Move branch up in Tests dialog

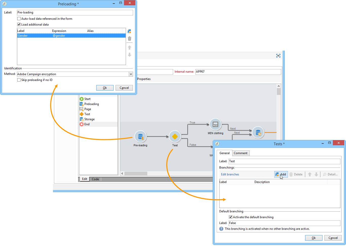310,174
